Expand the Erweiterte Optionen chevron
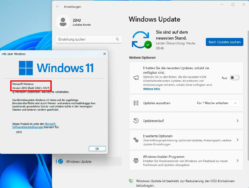This screenshot has height=188, width=249. click(238, 140)
